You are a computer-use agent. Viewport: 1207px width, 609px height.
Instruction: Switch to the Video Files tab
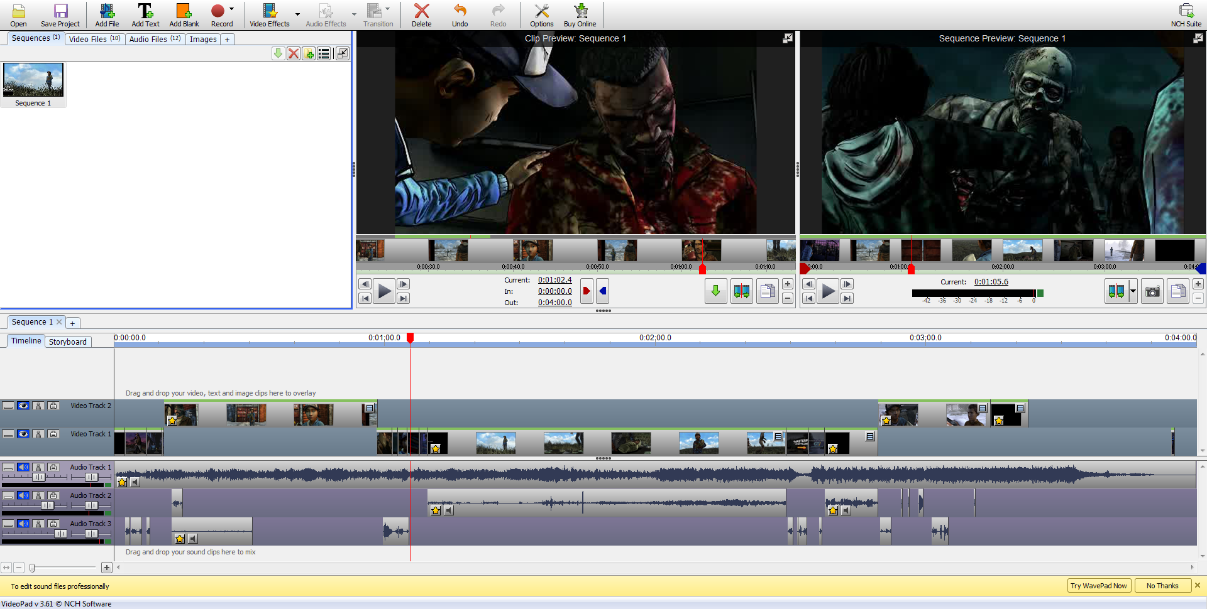(94, 39)
